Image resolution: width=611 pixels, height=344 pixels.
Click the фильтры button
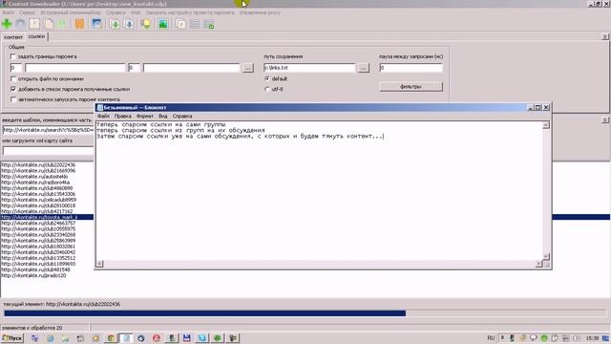411,87
